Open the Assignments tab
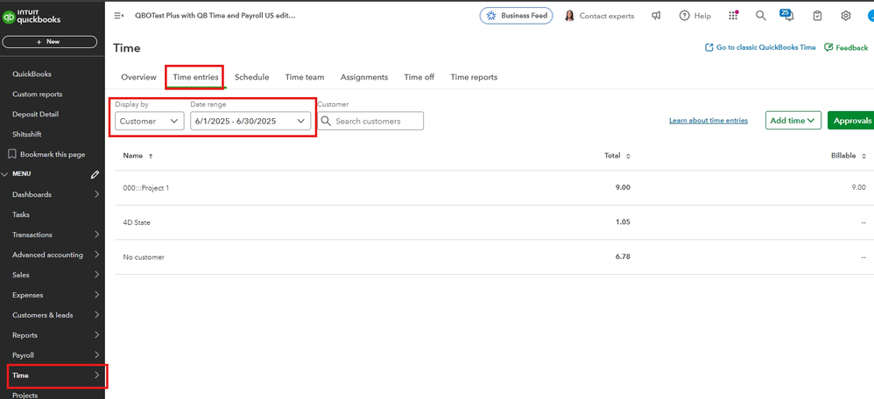The image size is (874, 399). [364, 77]
